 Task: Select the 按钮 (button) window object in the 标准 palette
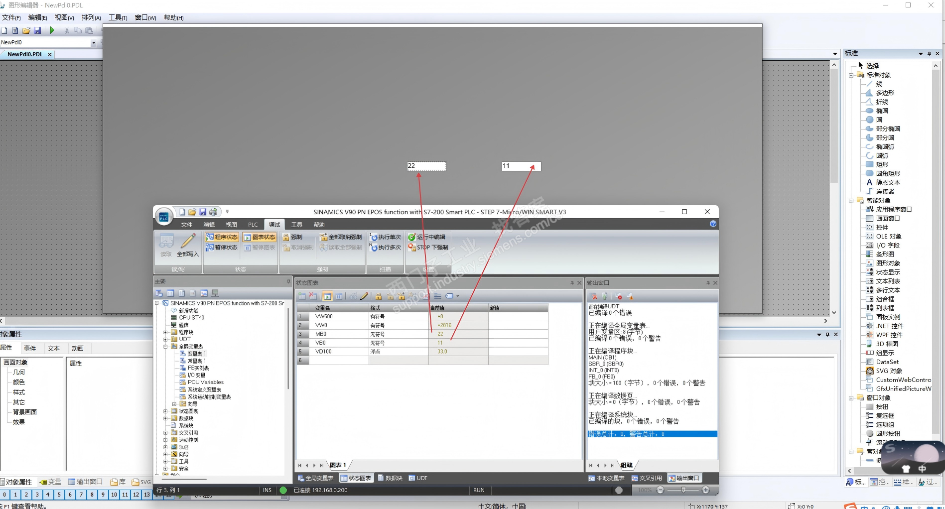tap(877, 406)
